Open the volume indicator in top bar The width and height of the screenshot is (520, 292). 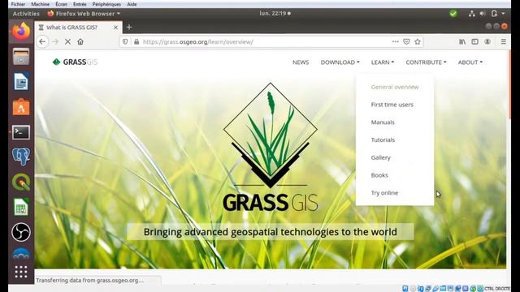pyautogui.click(x=483, y=14)
